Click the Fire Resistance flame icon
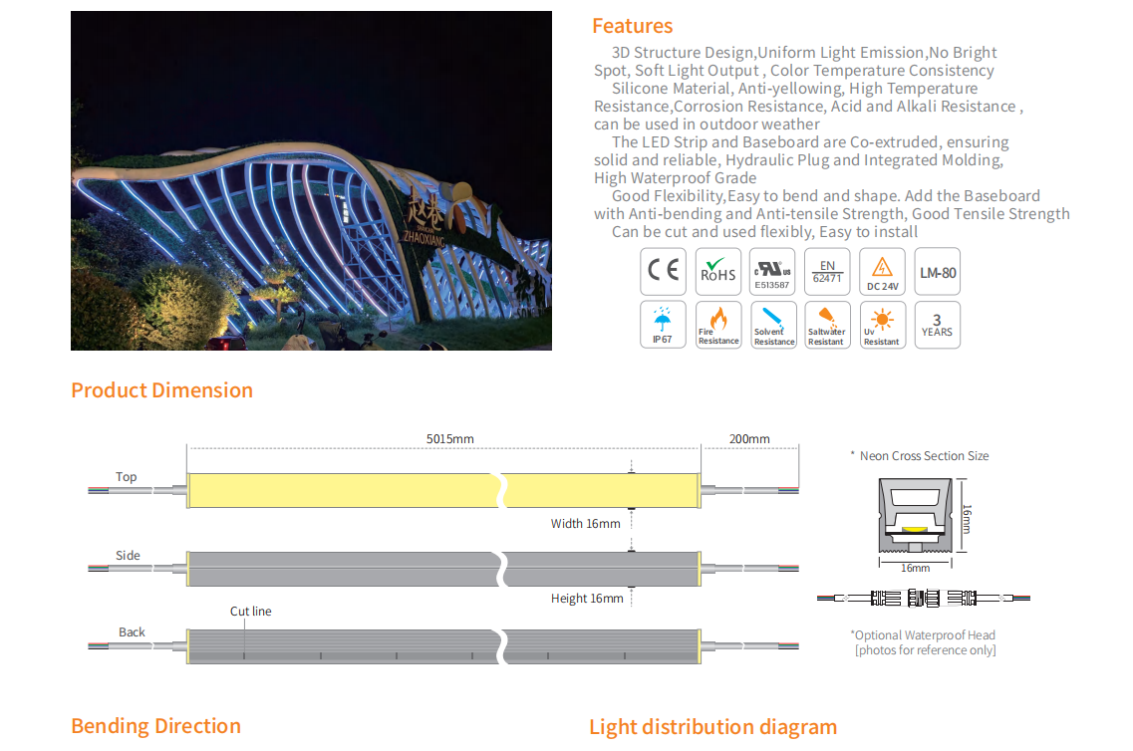The width and height of the screenshot is (1133, 751). [x=717, y=325]
